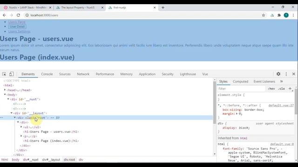Select body in breadcrumb bar
Viewport: 298px width, 167px height.
point(15,160)
